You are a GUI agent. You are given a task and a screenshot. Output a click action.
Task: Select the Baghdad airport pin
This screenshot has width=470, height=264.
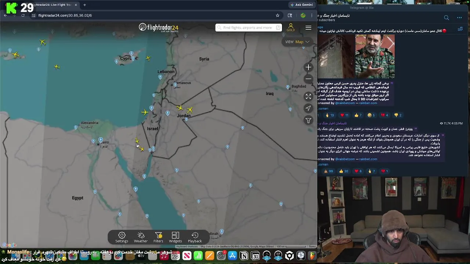tap(288, 87)
